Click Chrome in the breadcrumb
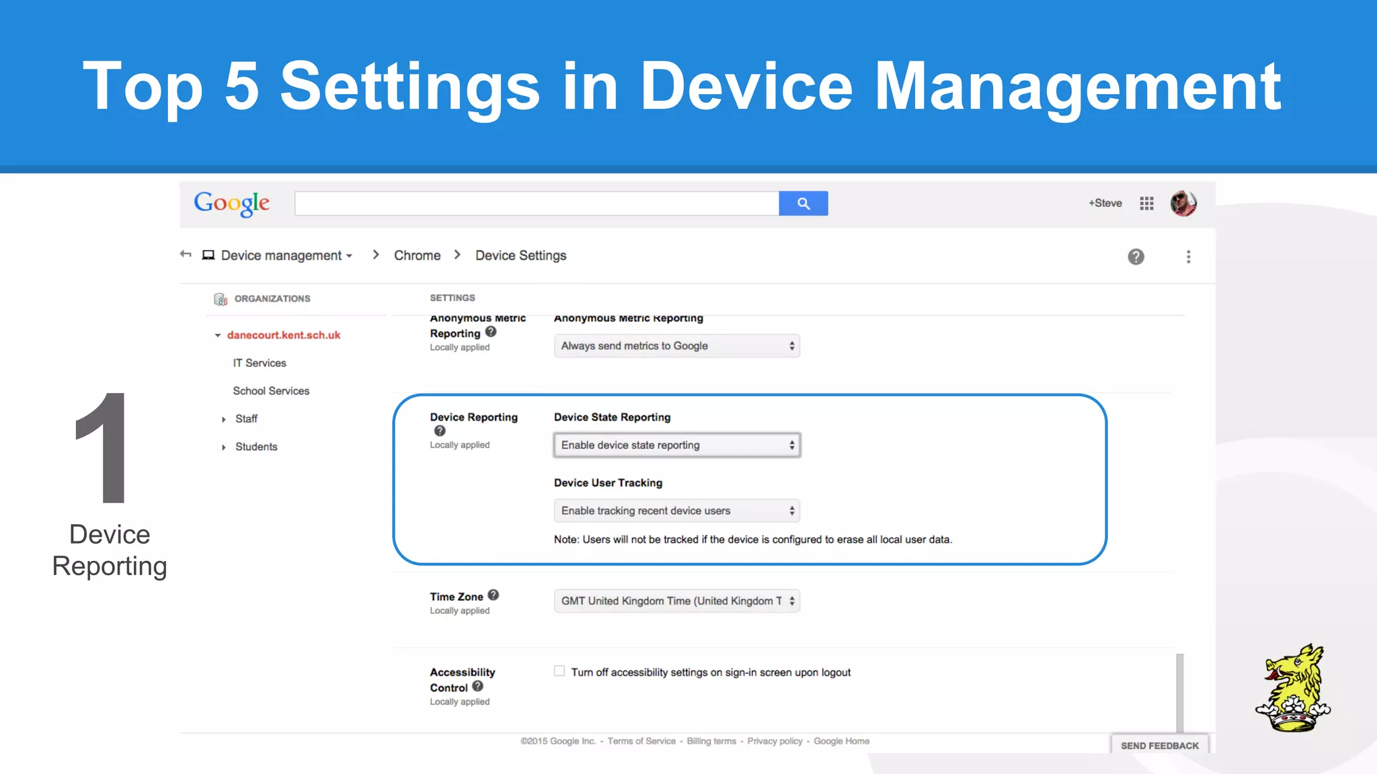 click(x=417, y=255)
